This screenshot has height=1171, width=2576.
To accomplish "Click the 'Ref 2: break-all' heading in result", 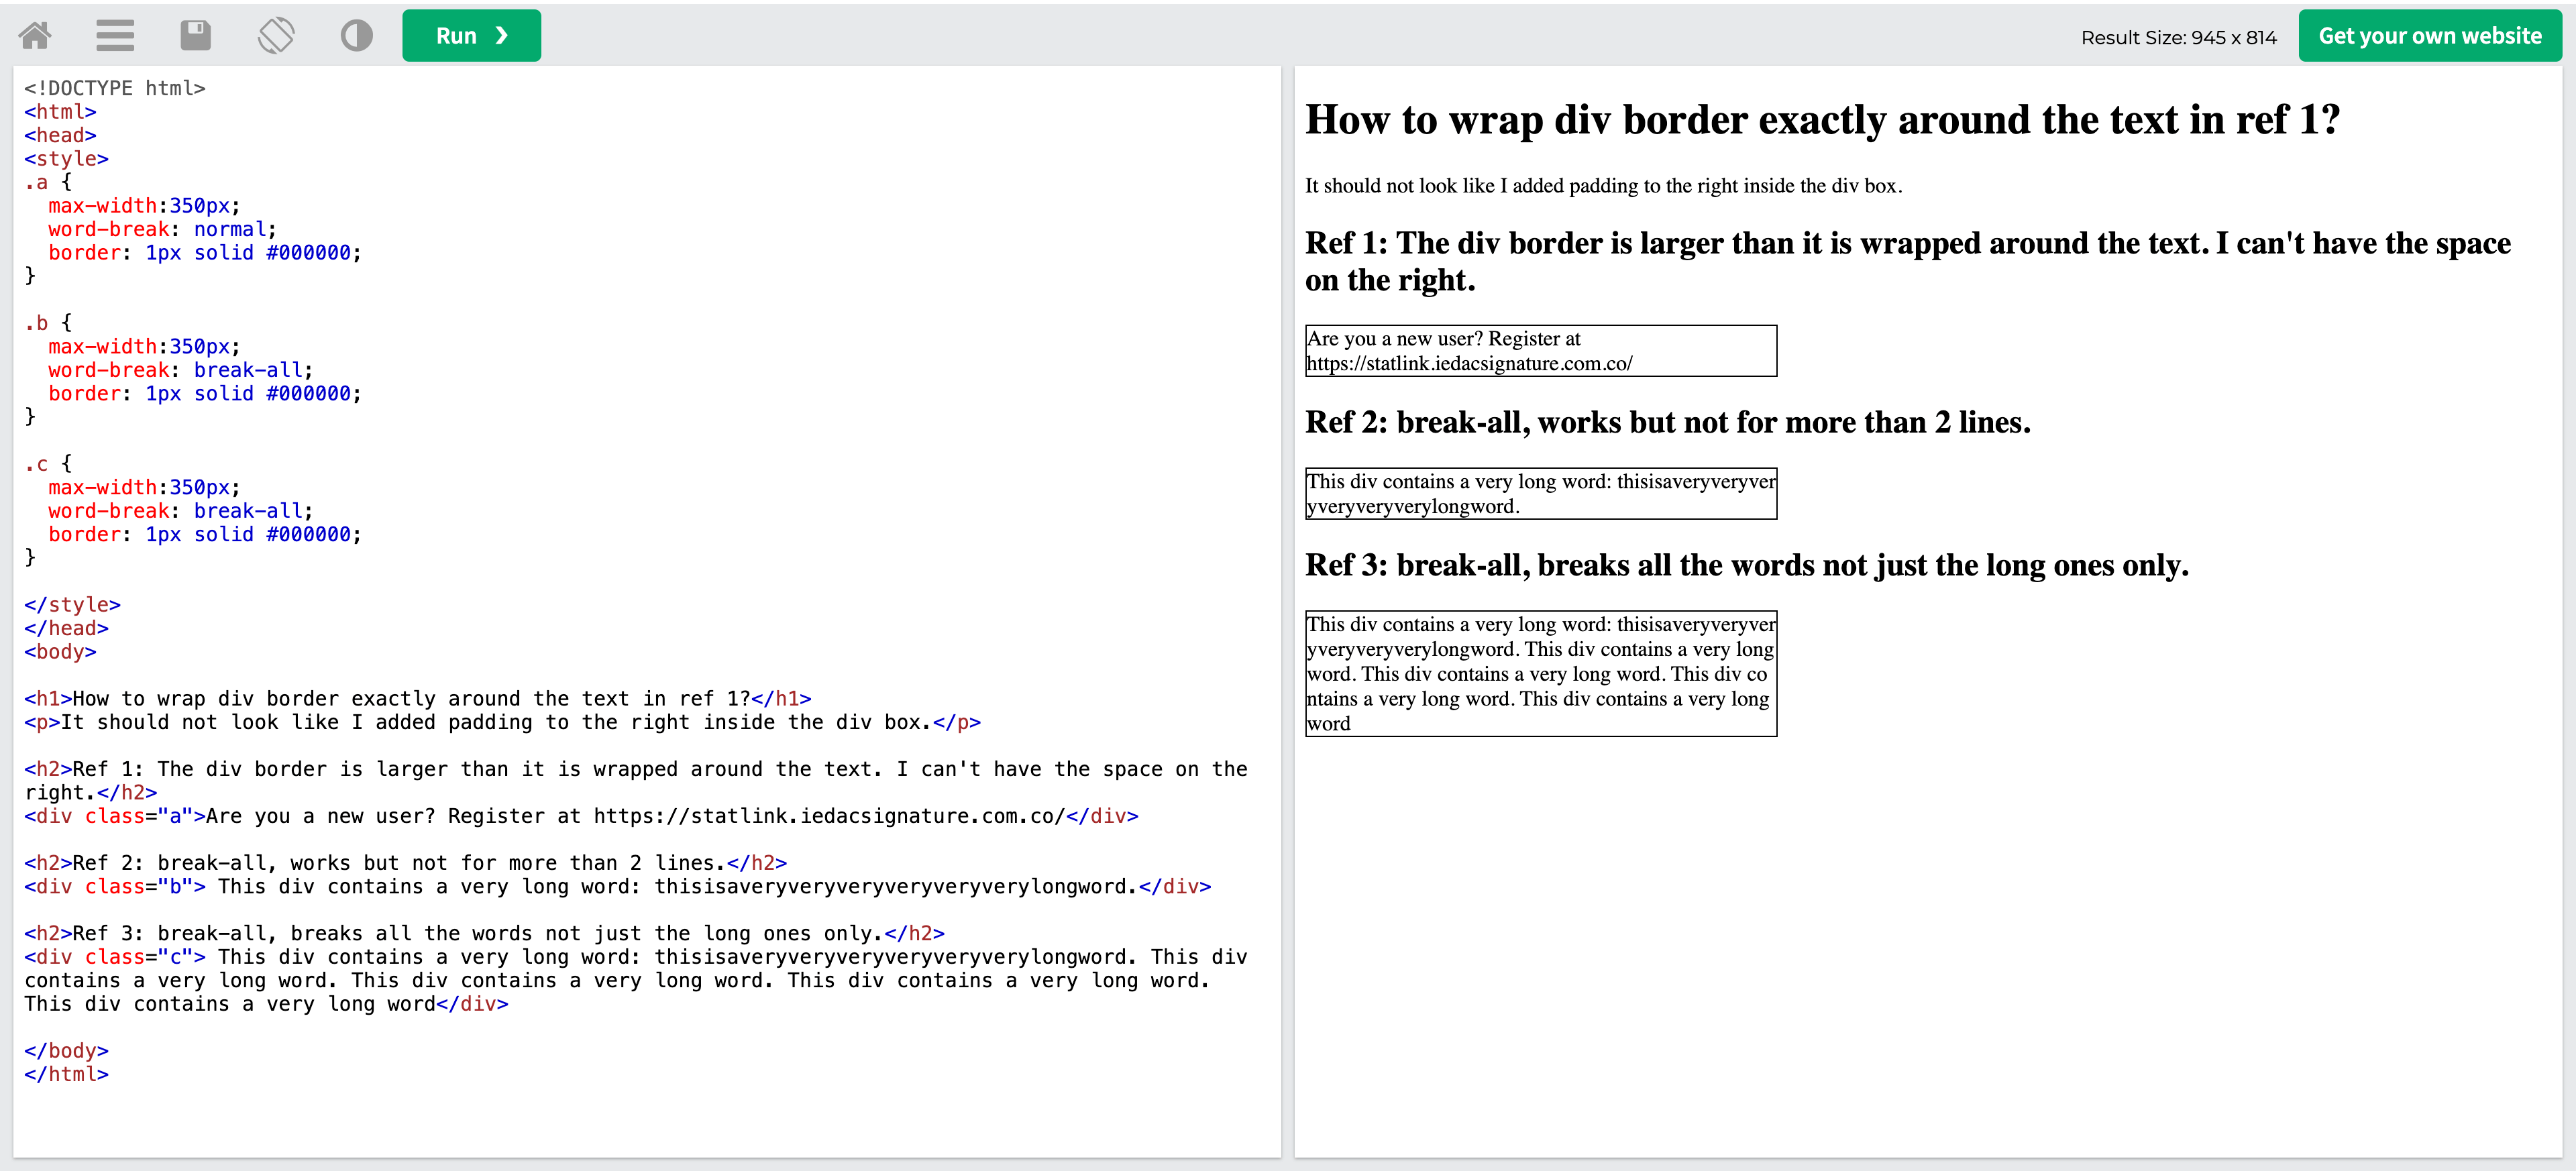I will (1667, 423).
